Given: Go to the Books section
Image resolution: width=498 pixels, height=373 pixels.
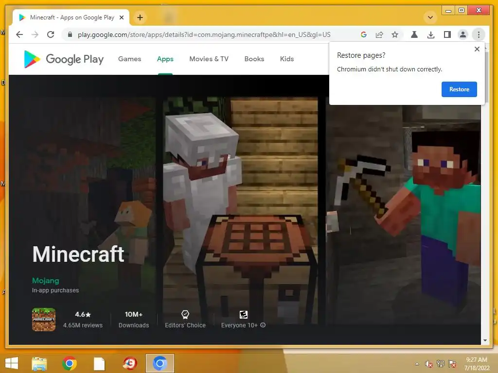Looking at the screenshot, I should [x=254, y=59].
